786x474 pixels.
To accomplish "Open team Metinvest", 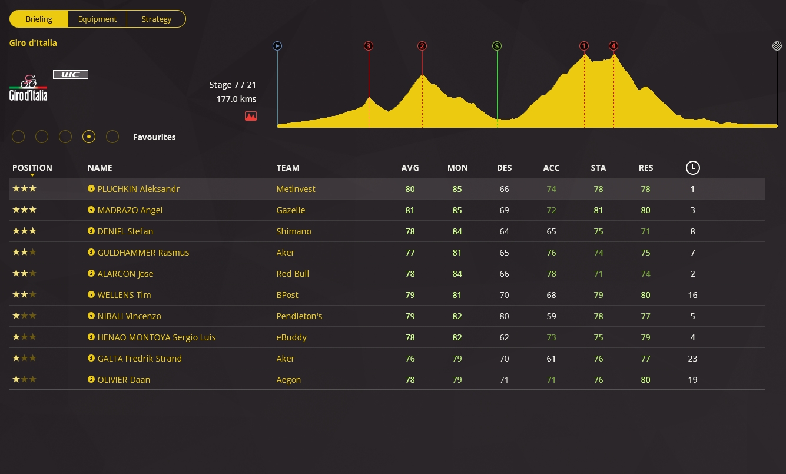I will coord(296,189).
